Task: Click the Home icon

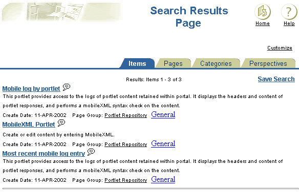Action: click(263, 12)
